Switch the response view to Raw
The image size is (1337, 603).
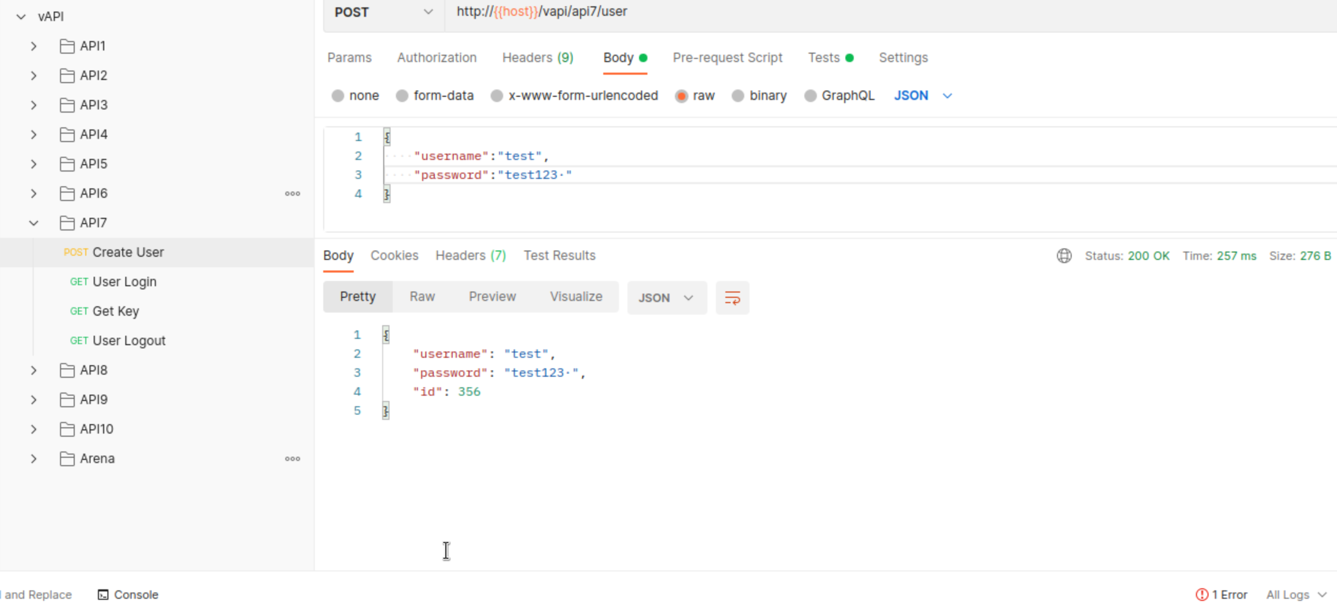[x=422, y=297]
